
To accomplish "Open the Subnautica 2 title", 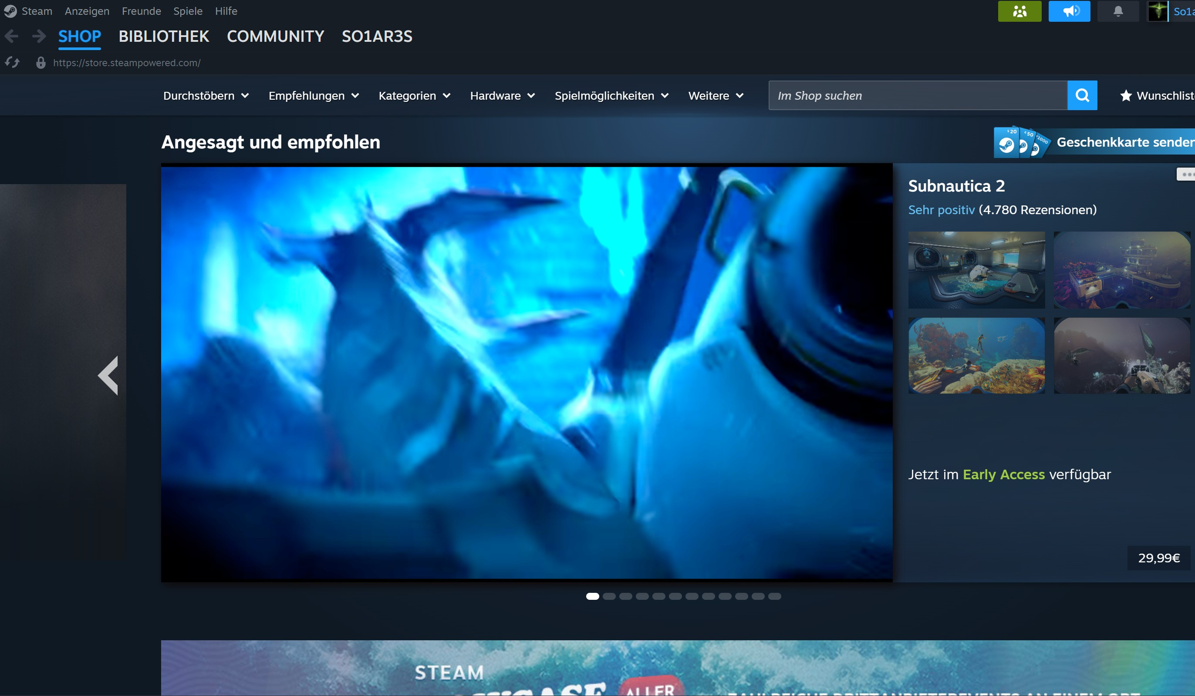I will (x=956, y=186).
